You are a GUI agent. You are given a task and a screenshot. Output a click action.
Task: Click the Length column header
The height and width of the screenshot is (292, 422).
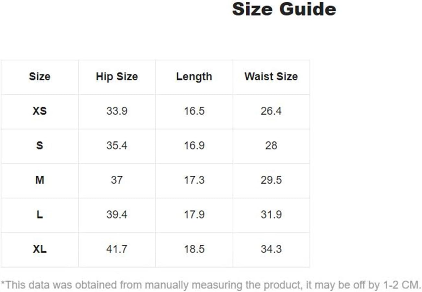click(194, 76)
